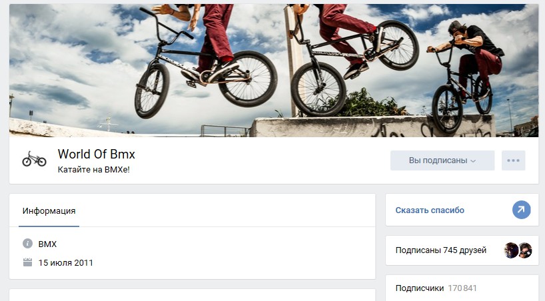The height and width of the screenshot is (301, 545).
Task: Click the BMX bike group avatar icon
Action: coord(34,159)
